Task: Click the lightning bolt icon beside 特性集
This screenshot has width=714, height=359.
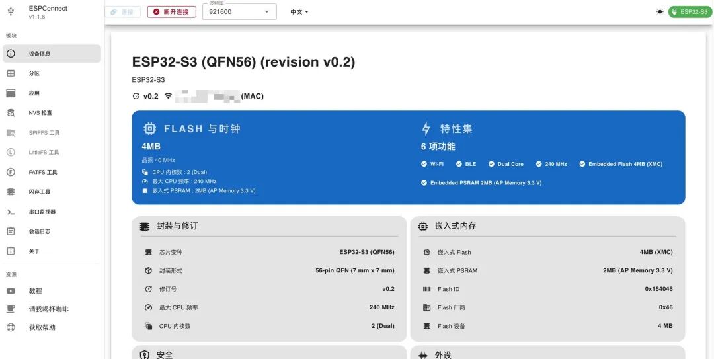Action: pos(426,129)
